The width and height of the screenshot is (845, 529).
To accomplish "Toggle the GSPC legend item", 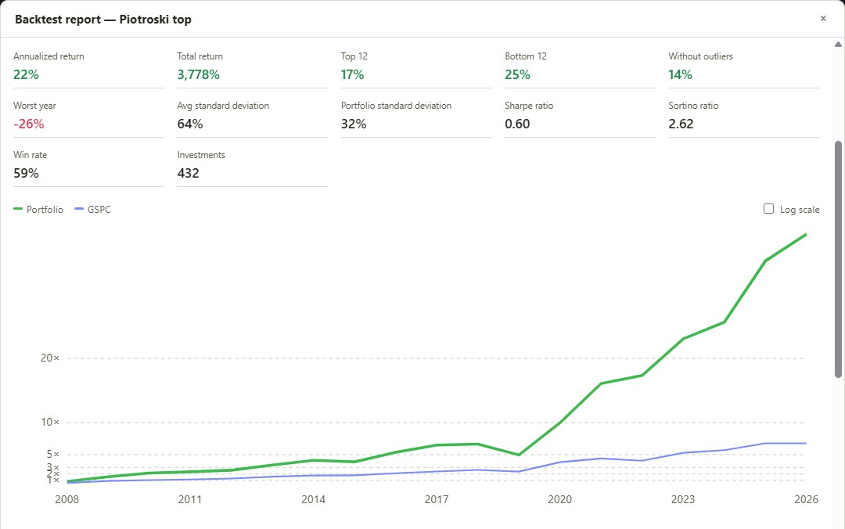I will coord(92,209).
